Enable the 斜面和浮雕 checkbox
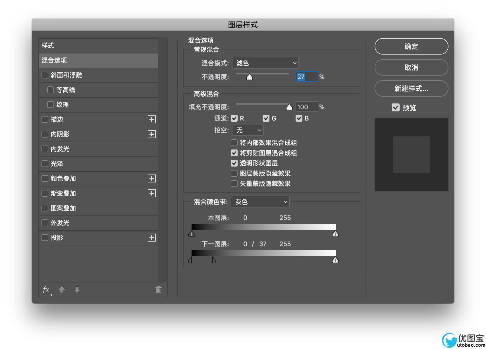This screenshot has height=349, width=486. (45, 75)
